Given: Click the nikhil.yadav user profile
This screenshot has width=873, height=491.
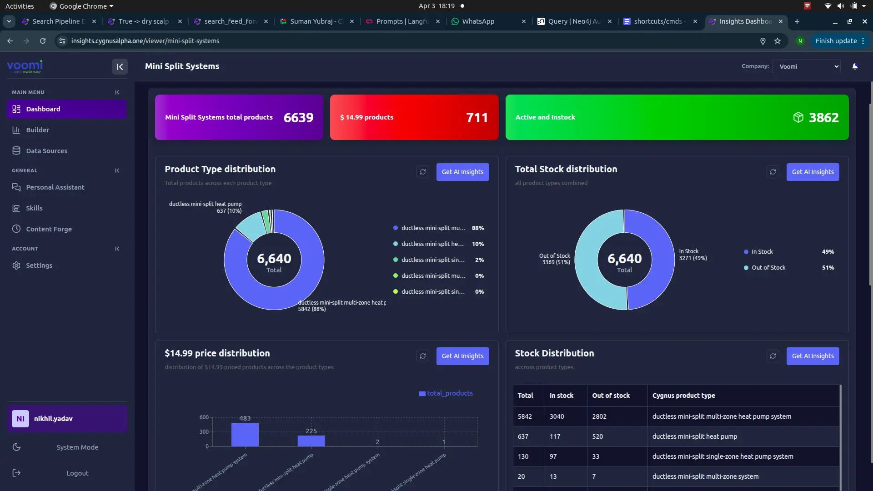Looking at the screenshot, I should click(67, 419).
